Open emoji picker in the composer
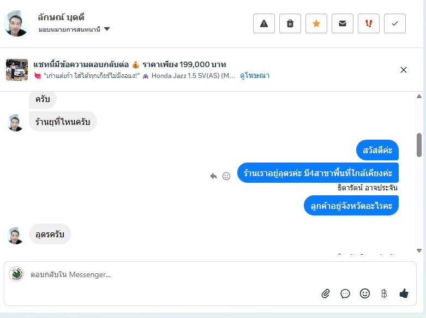 pos(364,293)
